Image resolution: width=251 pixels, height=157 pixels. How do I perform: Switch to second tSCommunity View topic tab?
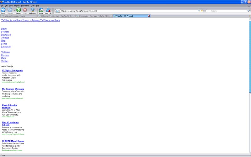click(x=56, y=16)
